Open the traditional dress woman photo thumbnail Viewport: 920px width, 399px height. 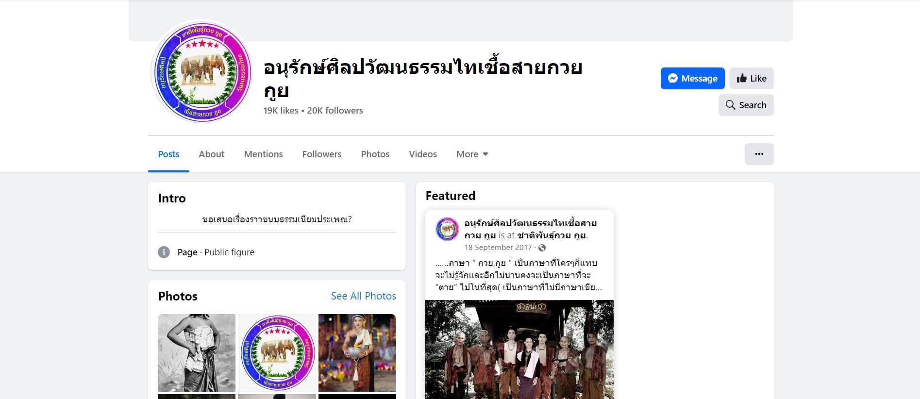tap(357, 353)
